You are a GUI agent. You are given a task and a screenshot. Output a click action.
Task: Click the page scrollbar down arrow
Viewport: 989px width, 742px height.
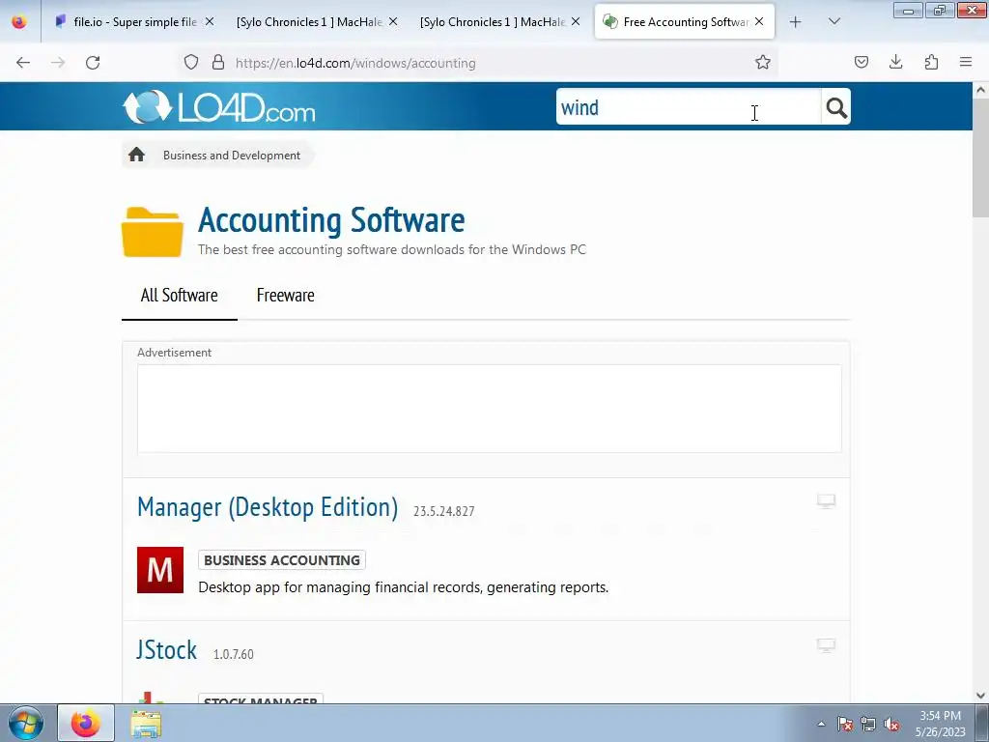(981, 696)
